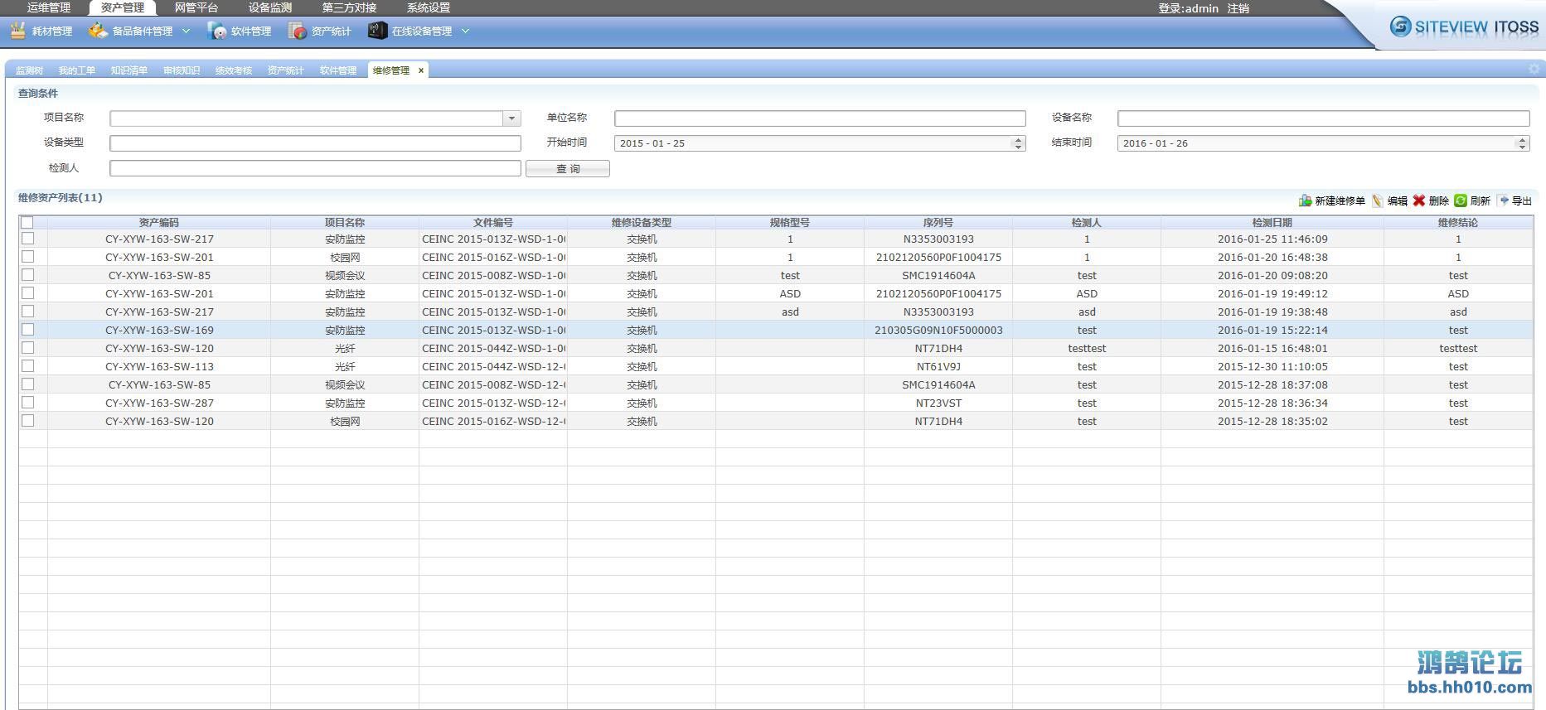Open 耗材管理 consumables icon
The image size is (1546, 710).
pos(17,31)
